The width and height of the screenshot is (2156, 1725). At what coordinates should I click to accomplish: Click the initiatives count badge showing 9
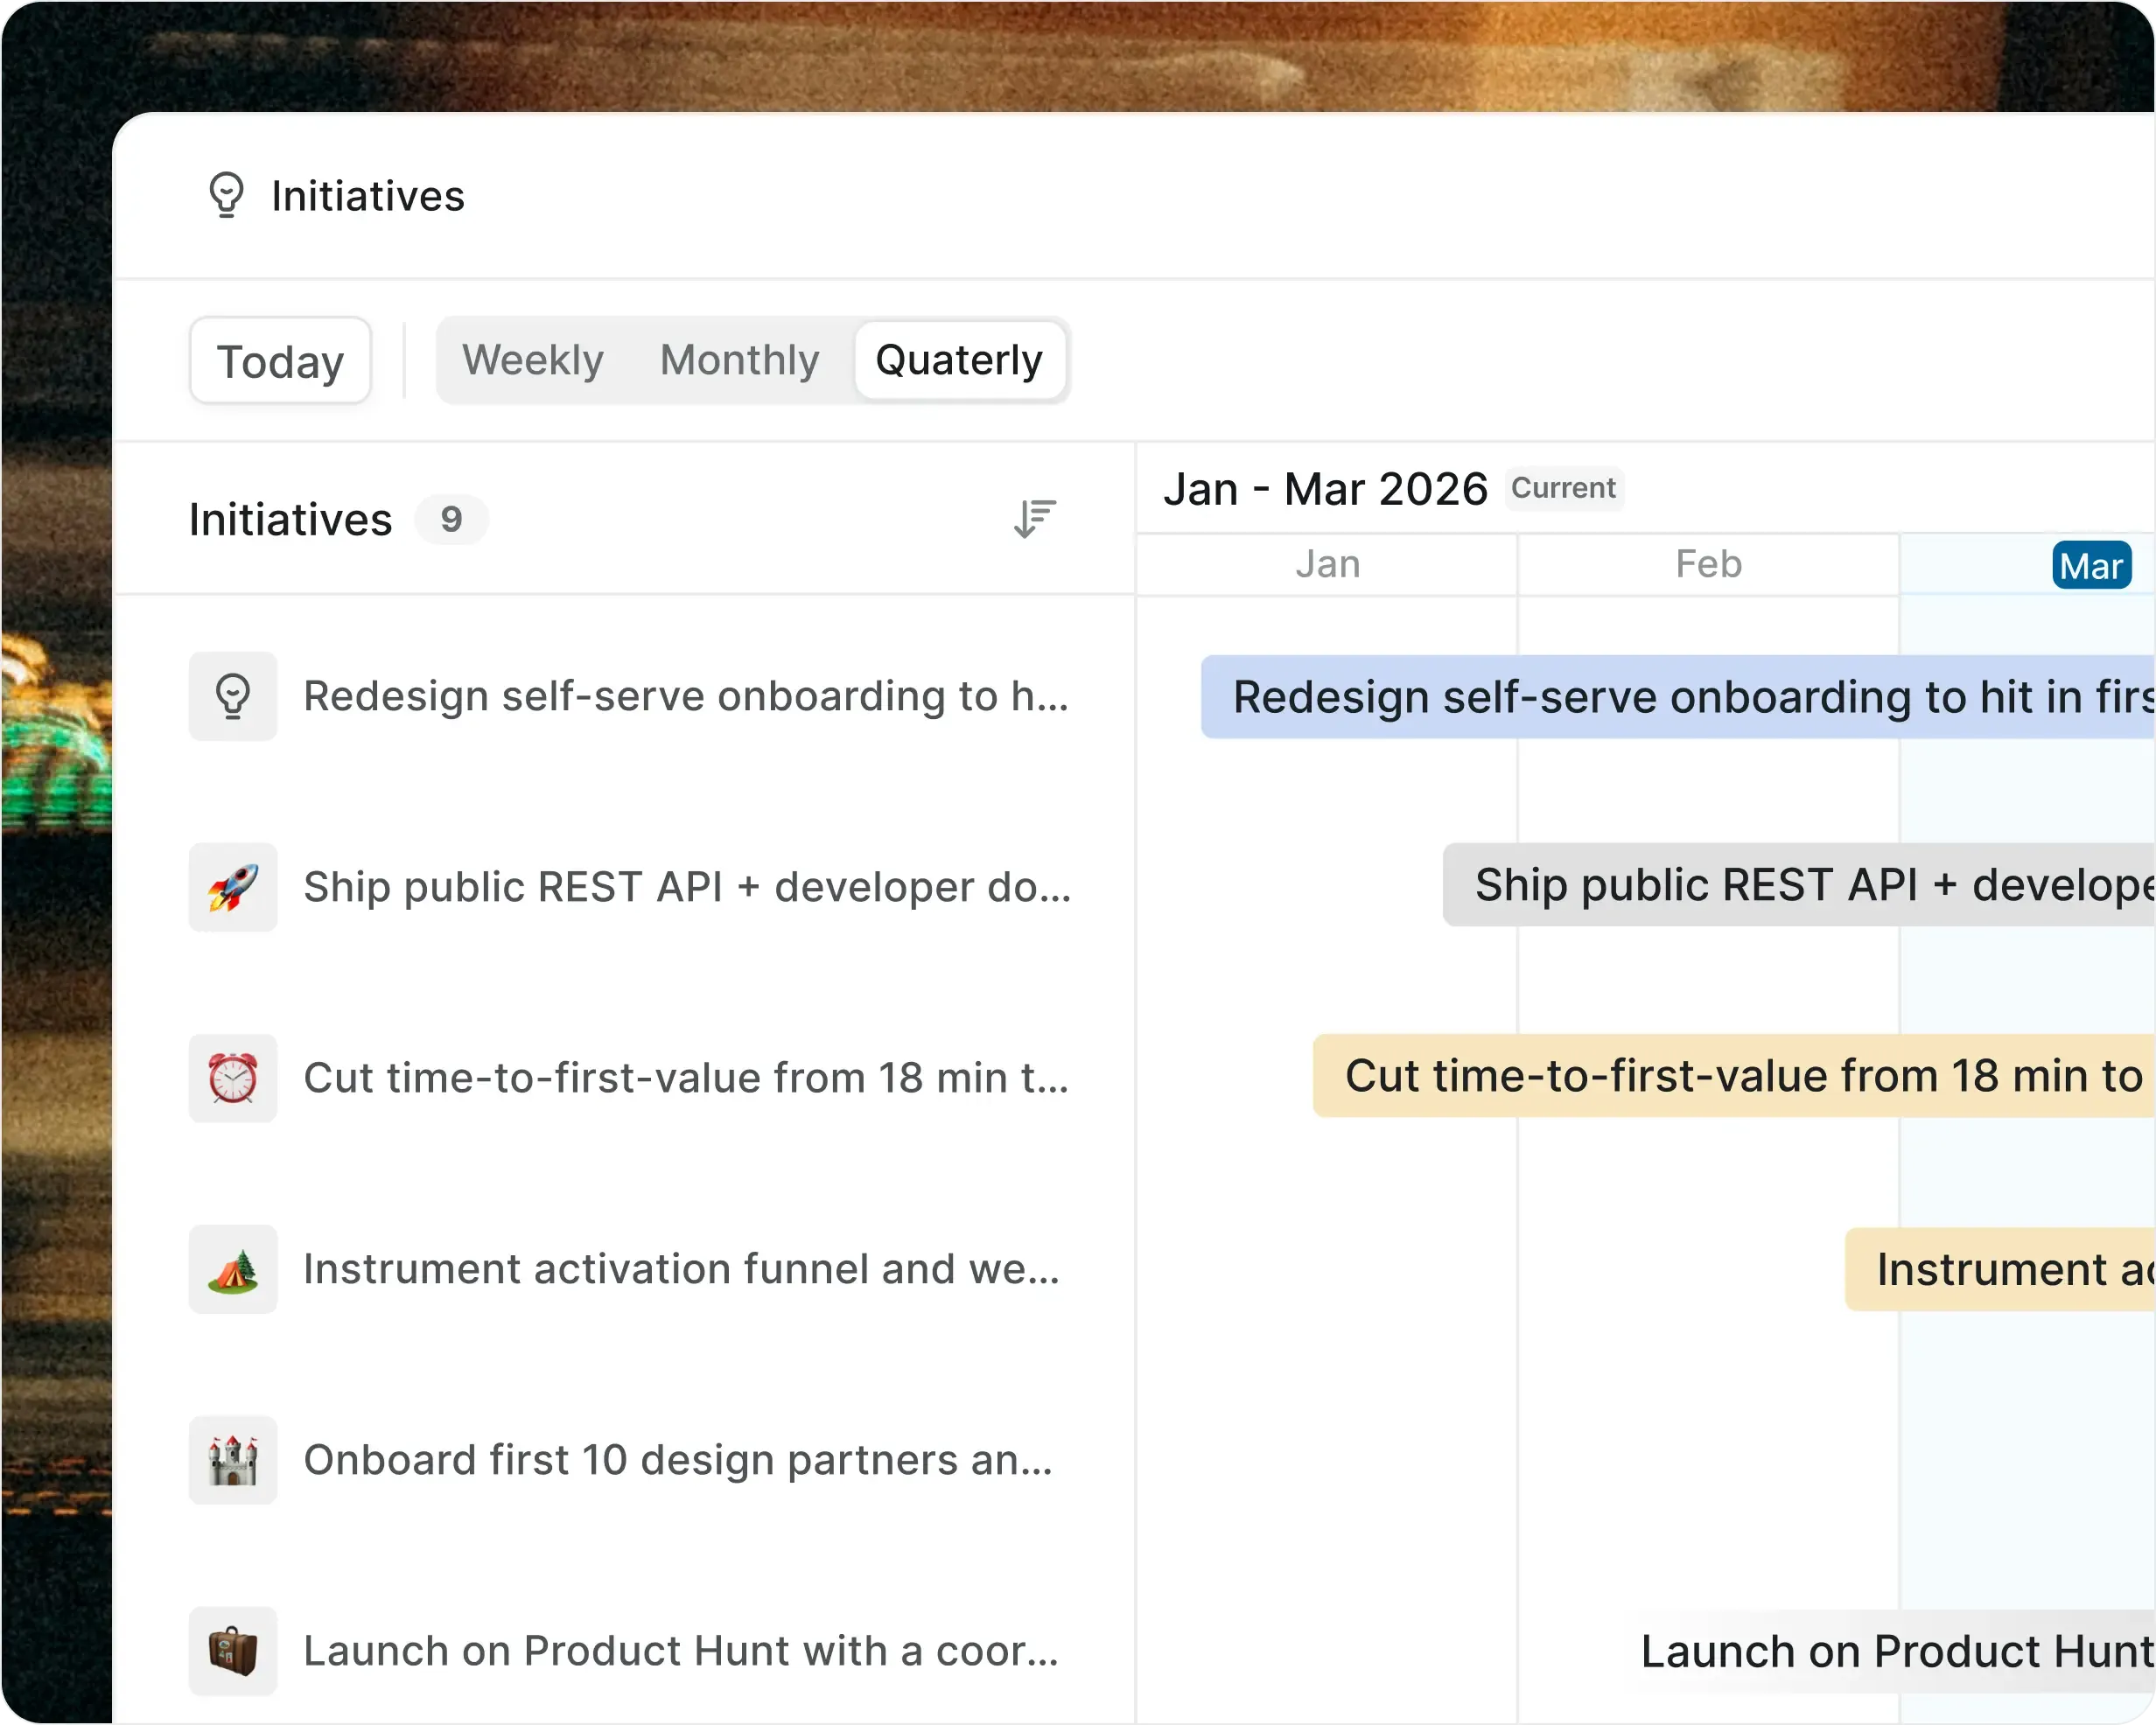pos(451,519)
